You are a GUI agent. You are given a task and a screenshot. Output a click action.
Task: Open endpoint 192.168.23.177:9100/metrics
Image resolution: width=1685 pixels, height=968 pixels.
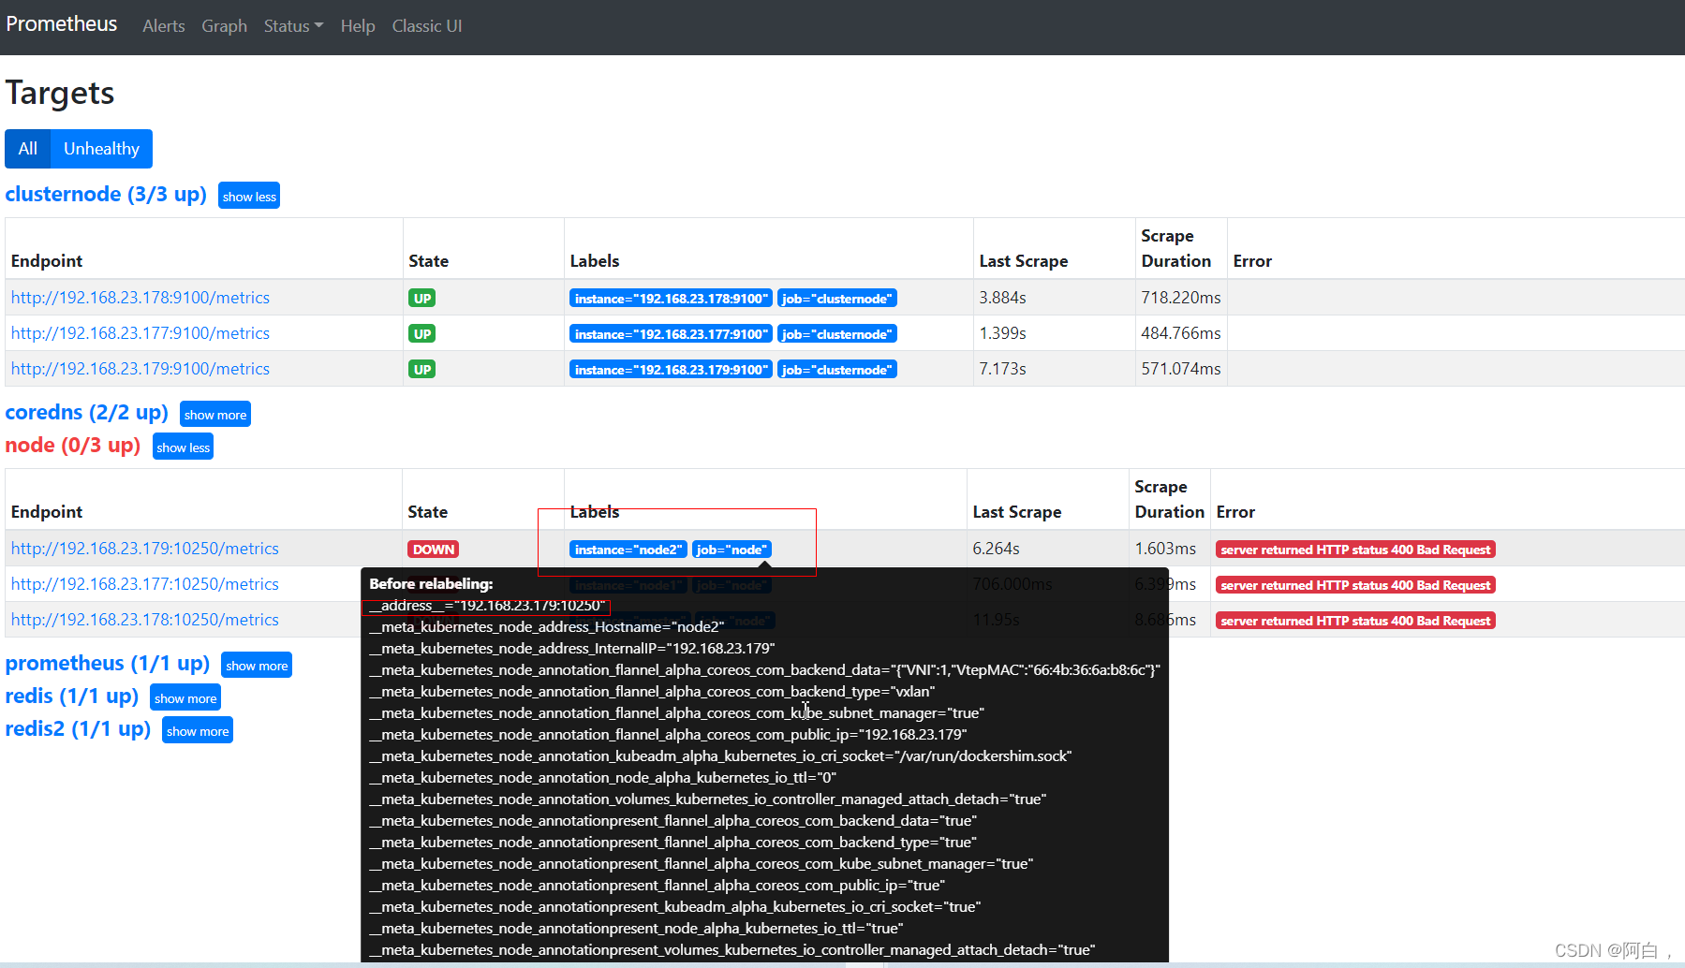[x=140, y=333]
